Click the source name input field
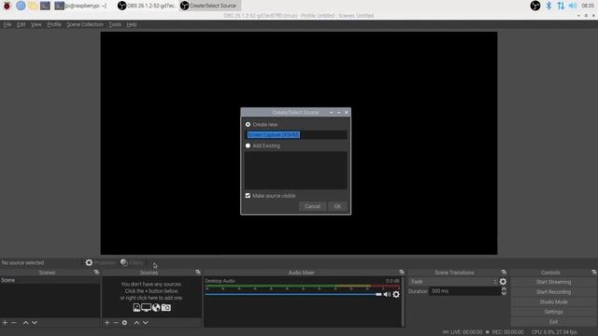Image resolution: width=598 pixels, height=336 pixels. 296,134
